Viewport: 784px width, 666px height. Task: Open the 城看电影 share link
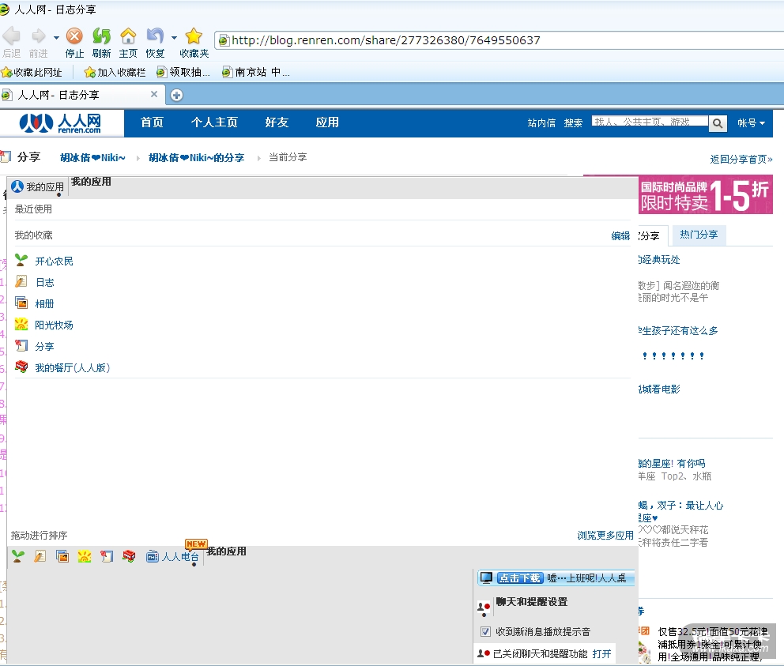click(x=659, y=389)
